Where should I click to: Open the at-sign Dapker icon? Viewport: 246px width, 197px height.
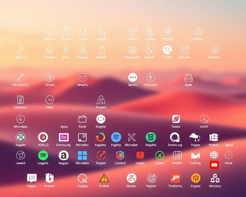pos(151,178)
